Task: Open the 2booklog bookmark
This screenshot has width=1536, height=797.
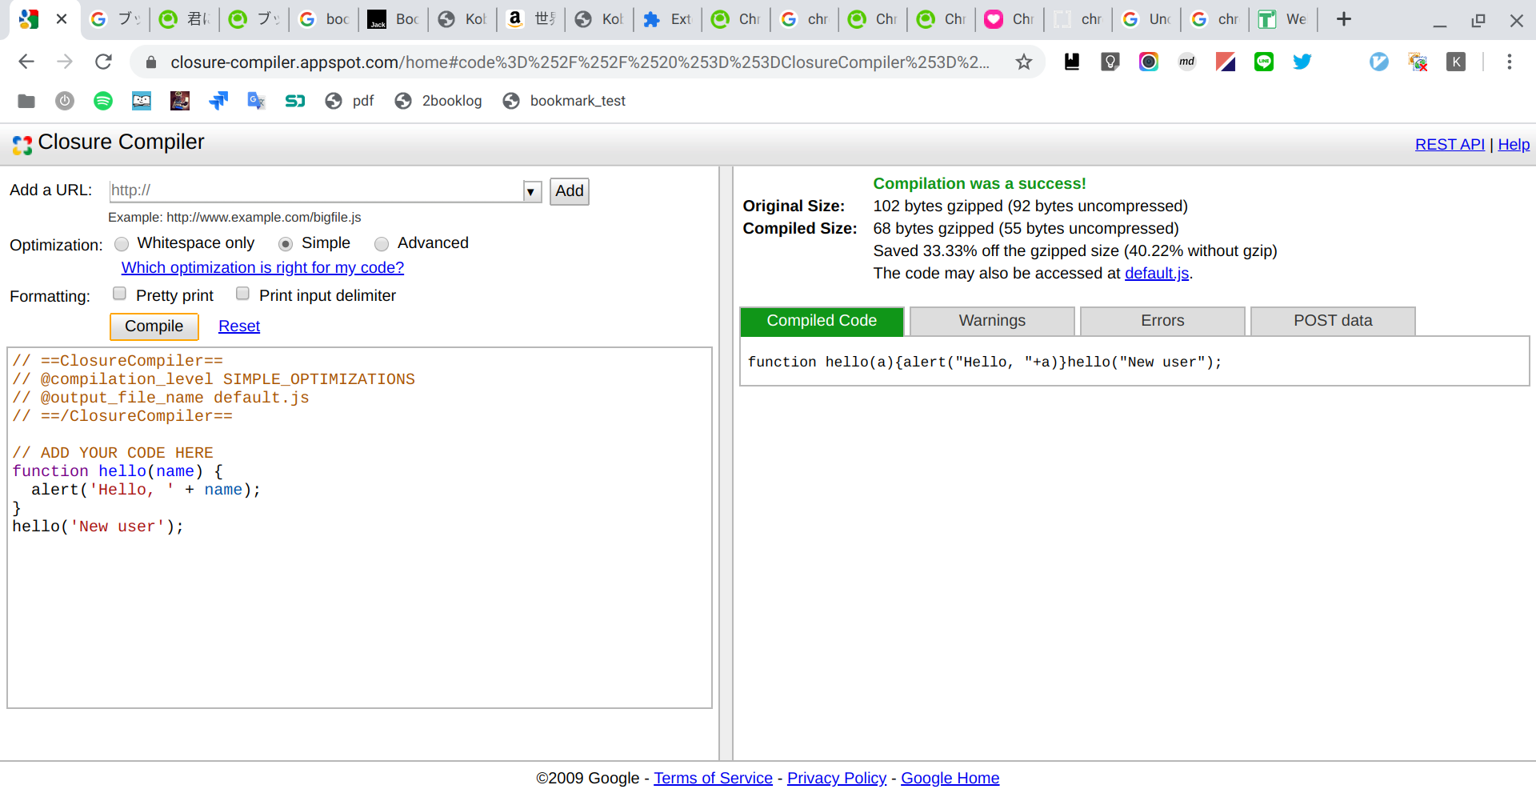Action: (438, 101)
